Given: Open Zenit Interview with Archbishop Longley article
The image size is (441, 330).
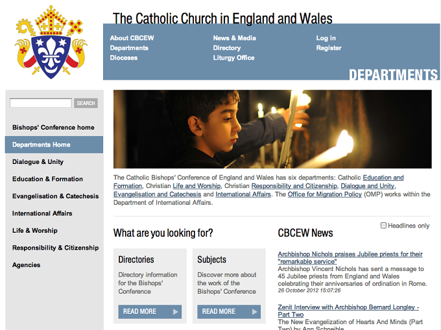Looking at the screenshot, I should (x=348, y=311).
